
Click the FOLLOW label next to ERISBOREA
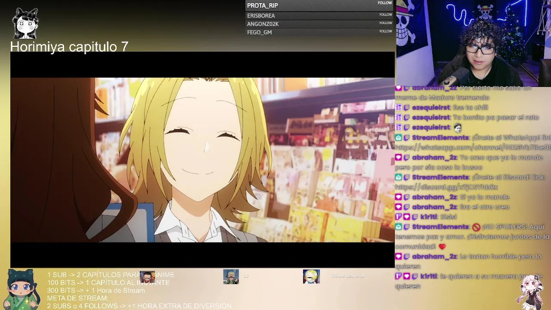[x=386, y=15]
